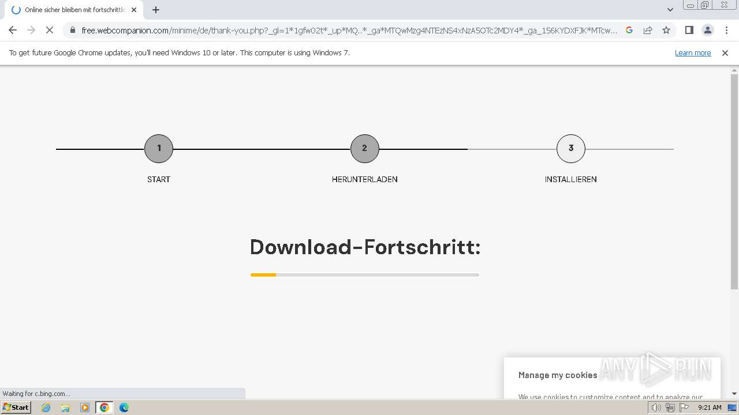This screenshot has height=415, width=739.
Task: Click the Google Translate icon
Action: click(x=629, y=30)
